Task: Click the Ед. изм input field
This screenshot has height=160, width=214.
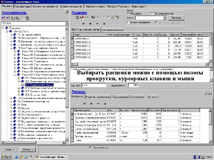Action: 94,85
